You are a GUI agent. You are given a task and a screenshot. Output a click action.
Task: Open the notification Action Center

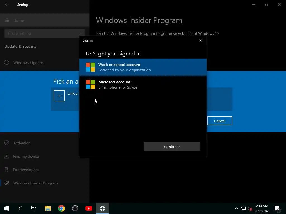coord(277,208)
